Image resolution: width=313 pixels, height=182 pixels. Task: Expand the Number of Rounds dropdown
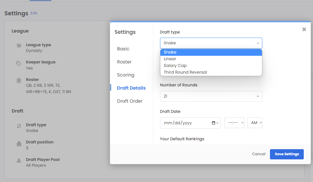coord(211,96)
